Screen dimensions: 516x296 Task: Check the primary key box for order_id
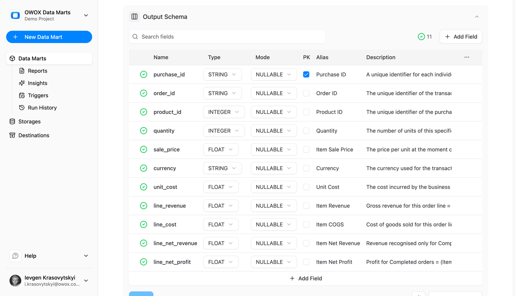pyautogui.click(x=306, y=93)
